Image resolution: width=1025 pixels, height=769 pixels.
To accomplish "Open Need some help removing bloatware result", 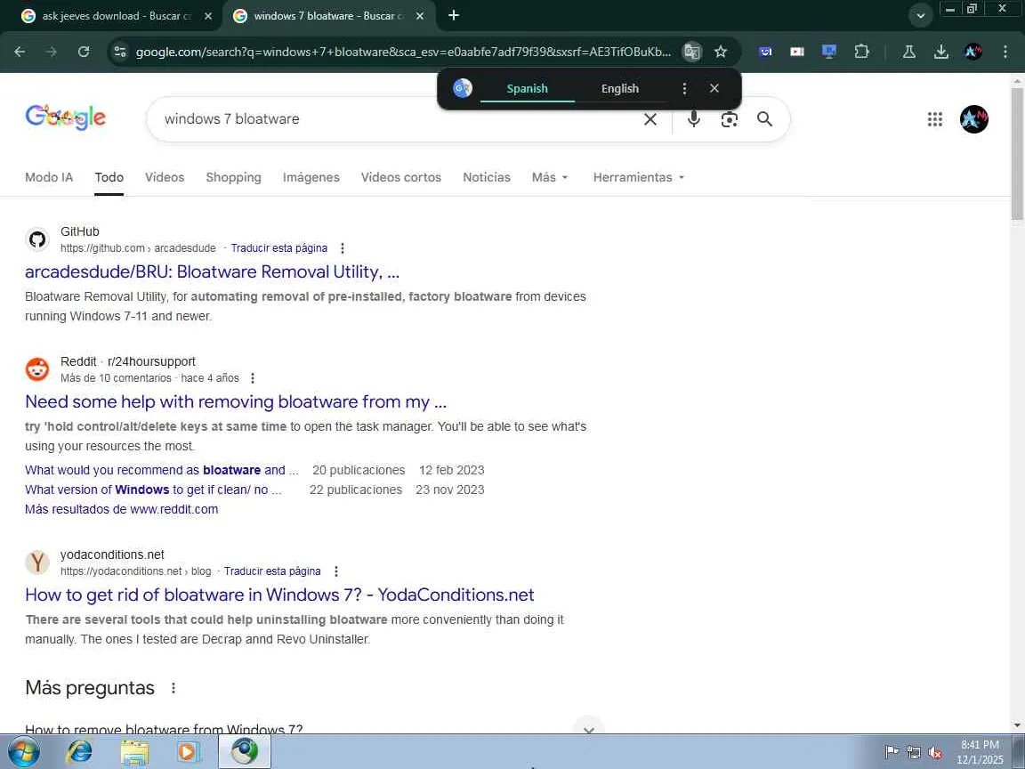I will coord(235,401).
